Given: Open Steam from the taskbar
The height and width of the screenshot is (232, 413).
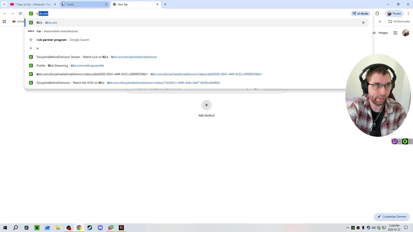Looking at the screenshot, I should 90,228.
